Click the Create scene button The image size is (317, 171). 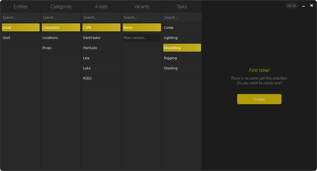pos(259,99)
